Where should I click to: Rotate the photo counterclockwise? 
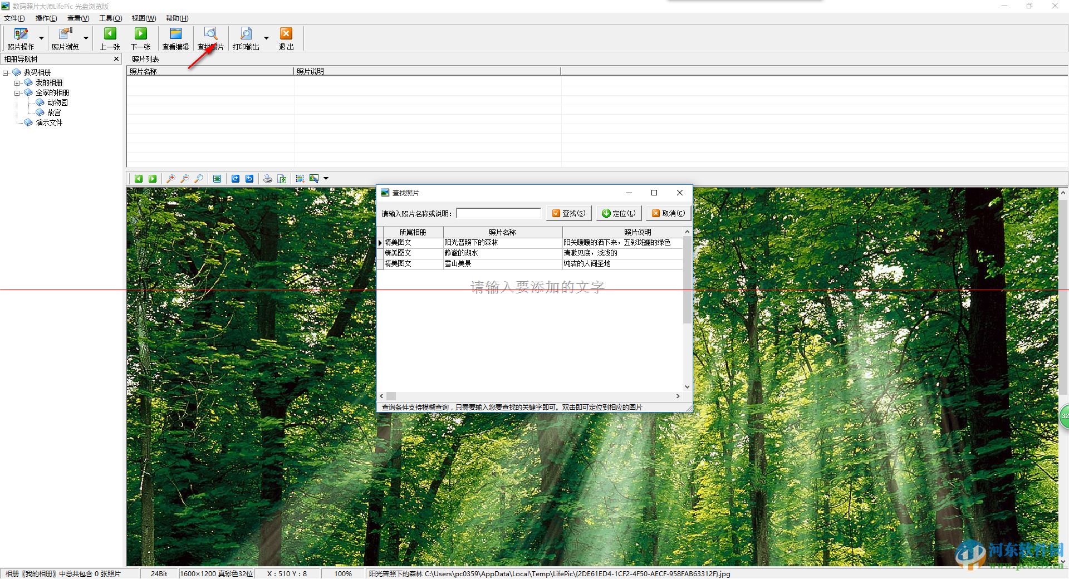click(249, 178)
